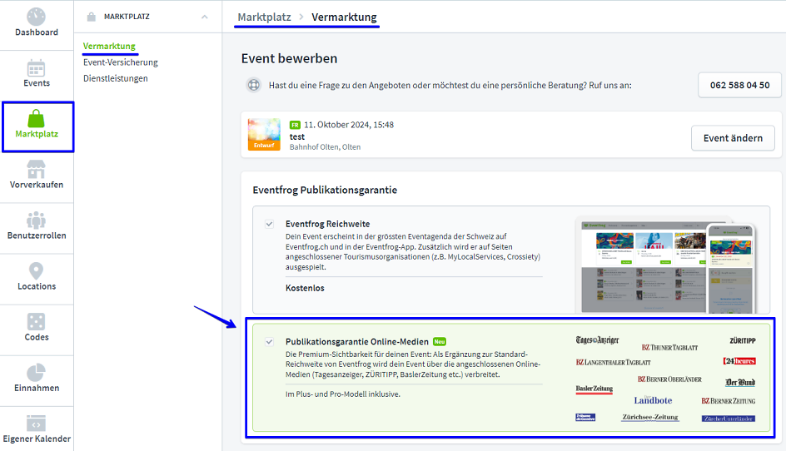Click the Events calendar icon
The height and width of the screenshot is (451, 786).
coord(37,67)
